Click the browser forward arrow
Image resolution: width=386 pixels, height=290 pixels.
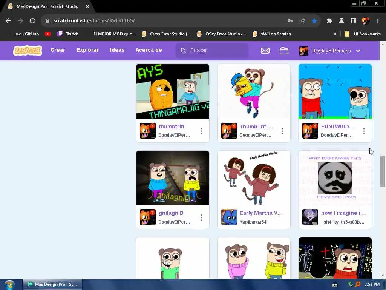pos(20,21)
